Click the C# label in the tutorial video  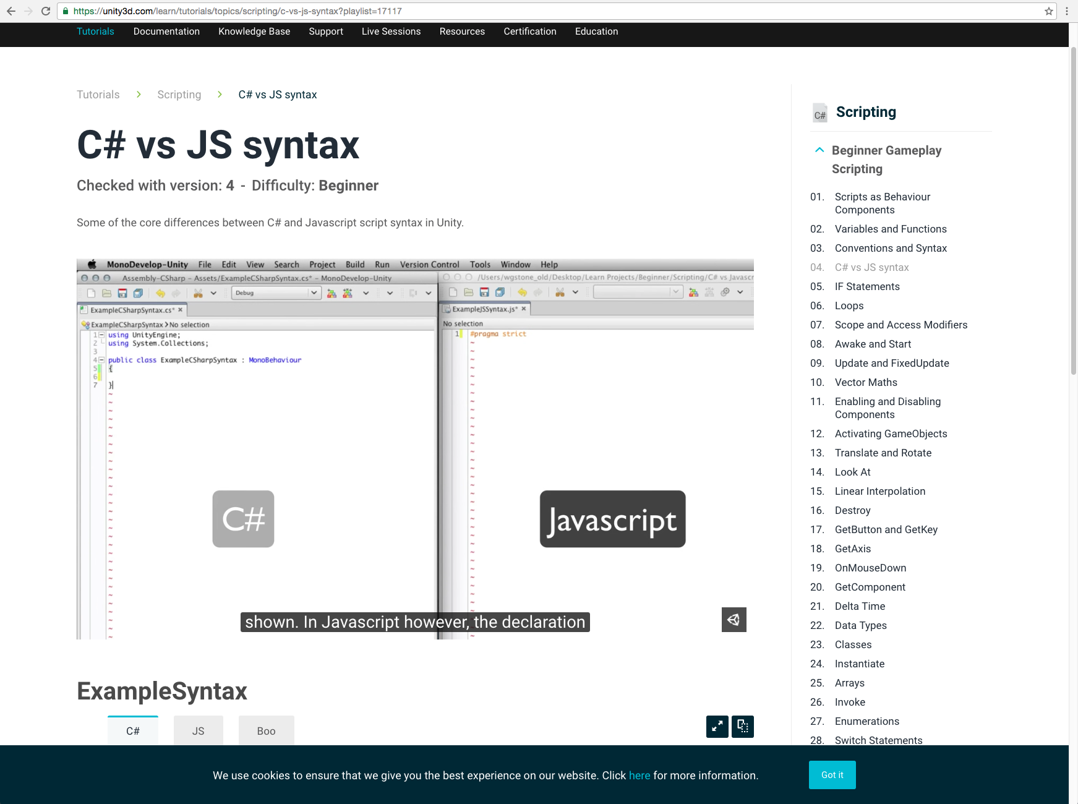pyautogui.click(x=243, y=519)
